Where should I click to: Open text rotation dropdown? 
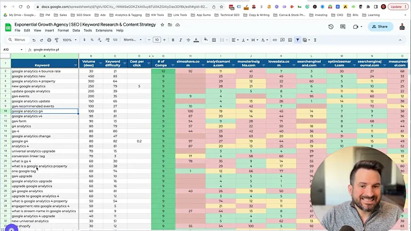(264, 40)
